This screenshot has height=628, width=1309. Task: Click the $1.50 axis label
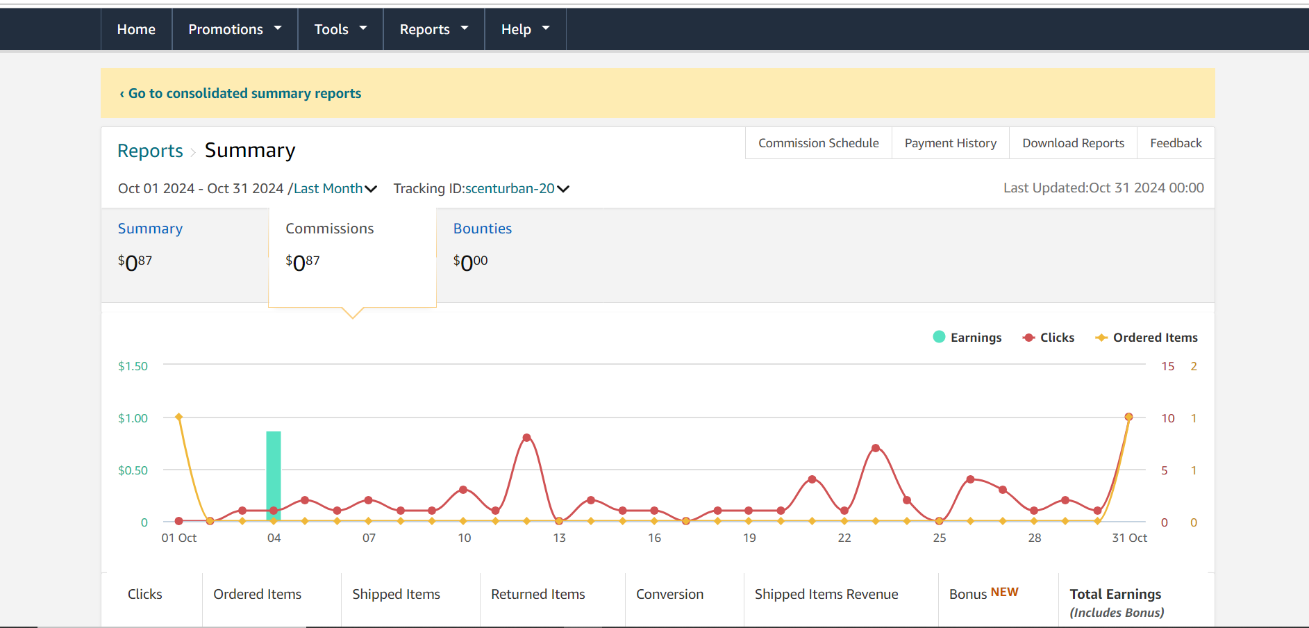[x=133, y=366]
